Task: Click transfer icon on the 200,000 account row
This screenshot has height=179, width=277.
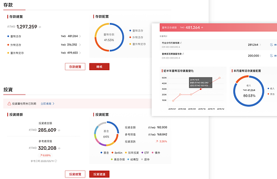Action: (x=271, y=56)
